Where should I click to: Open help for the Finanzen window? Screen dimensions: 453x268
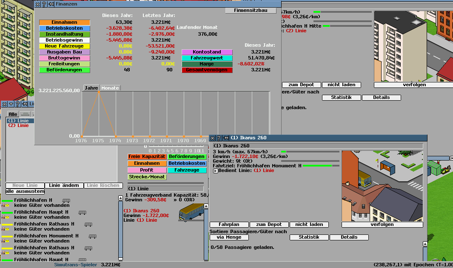pos(44,4)
